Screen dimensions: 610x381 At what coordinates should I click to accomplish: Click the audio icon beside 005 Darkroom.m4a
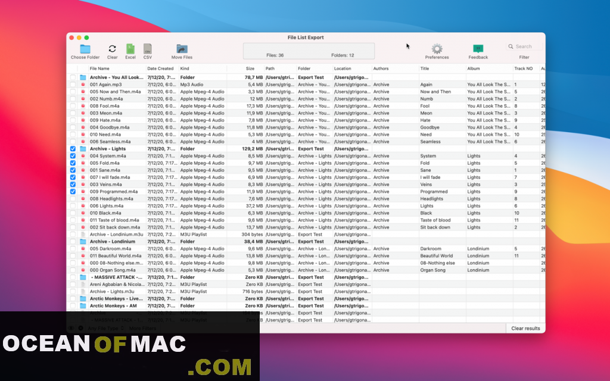tap(83, 249)
